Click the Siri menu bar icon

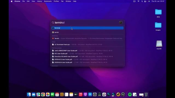click(x=149, y=1)
